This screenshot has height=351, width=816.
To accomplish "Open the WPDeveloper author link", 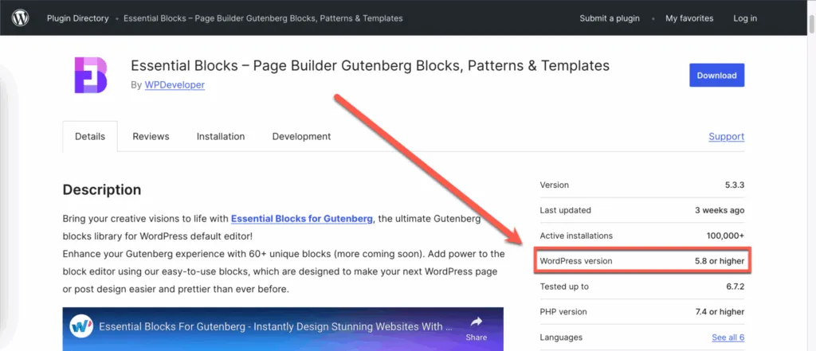I will [x=175, y=84].
